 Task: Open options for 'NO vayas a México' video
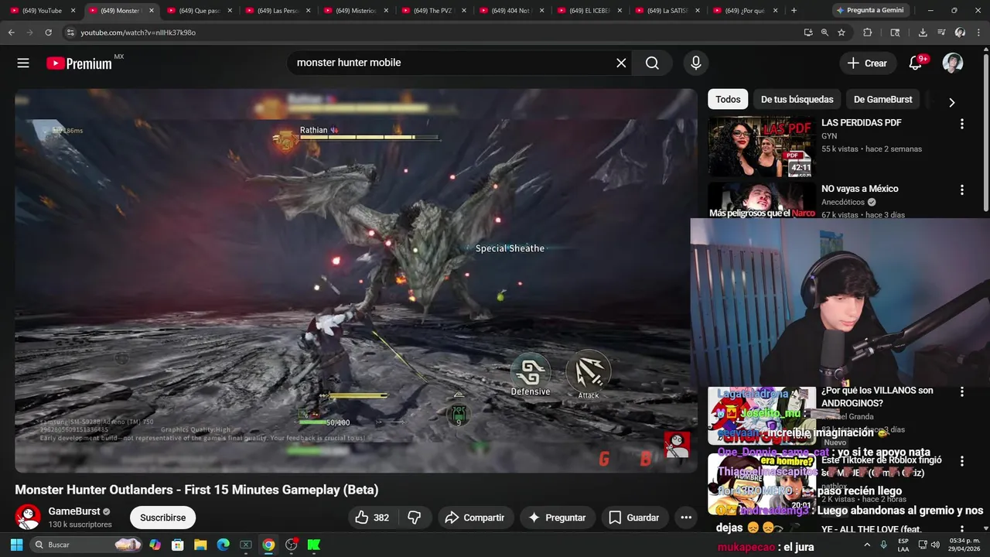(x=962, y=190)
